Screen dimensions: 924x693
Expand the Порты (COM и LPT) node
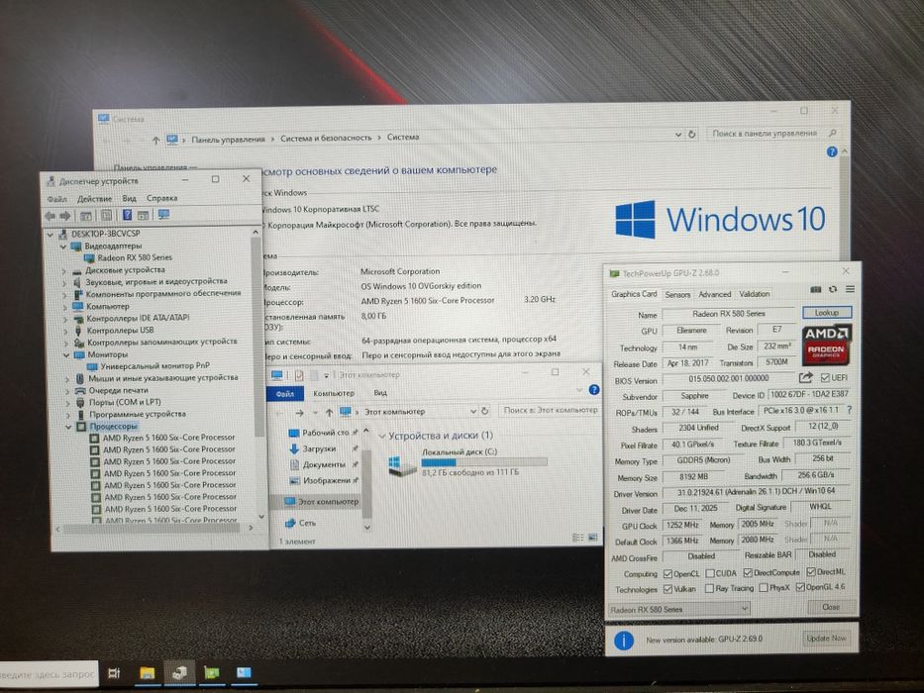67,403
